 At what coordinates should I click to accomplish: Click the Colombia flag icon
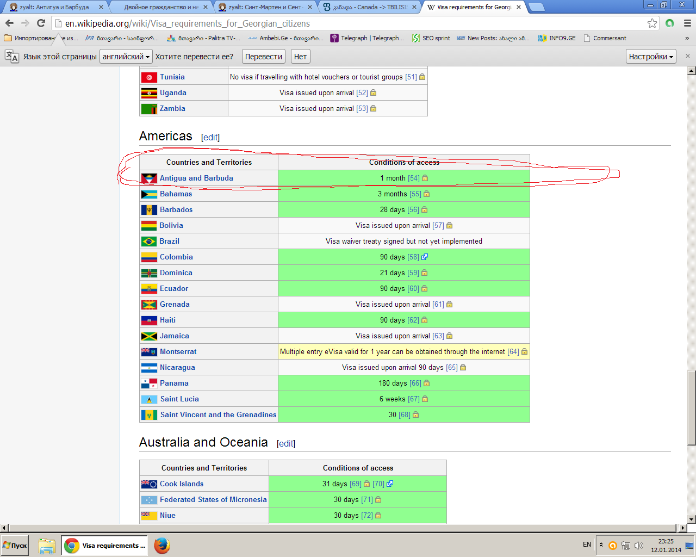[149, 257]
